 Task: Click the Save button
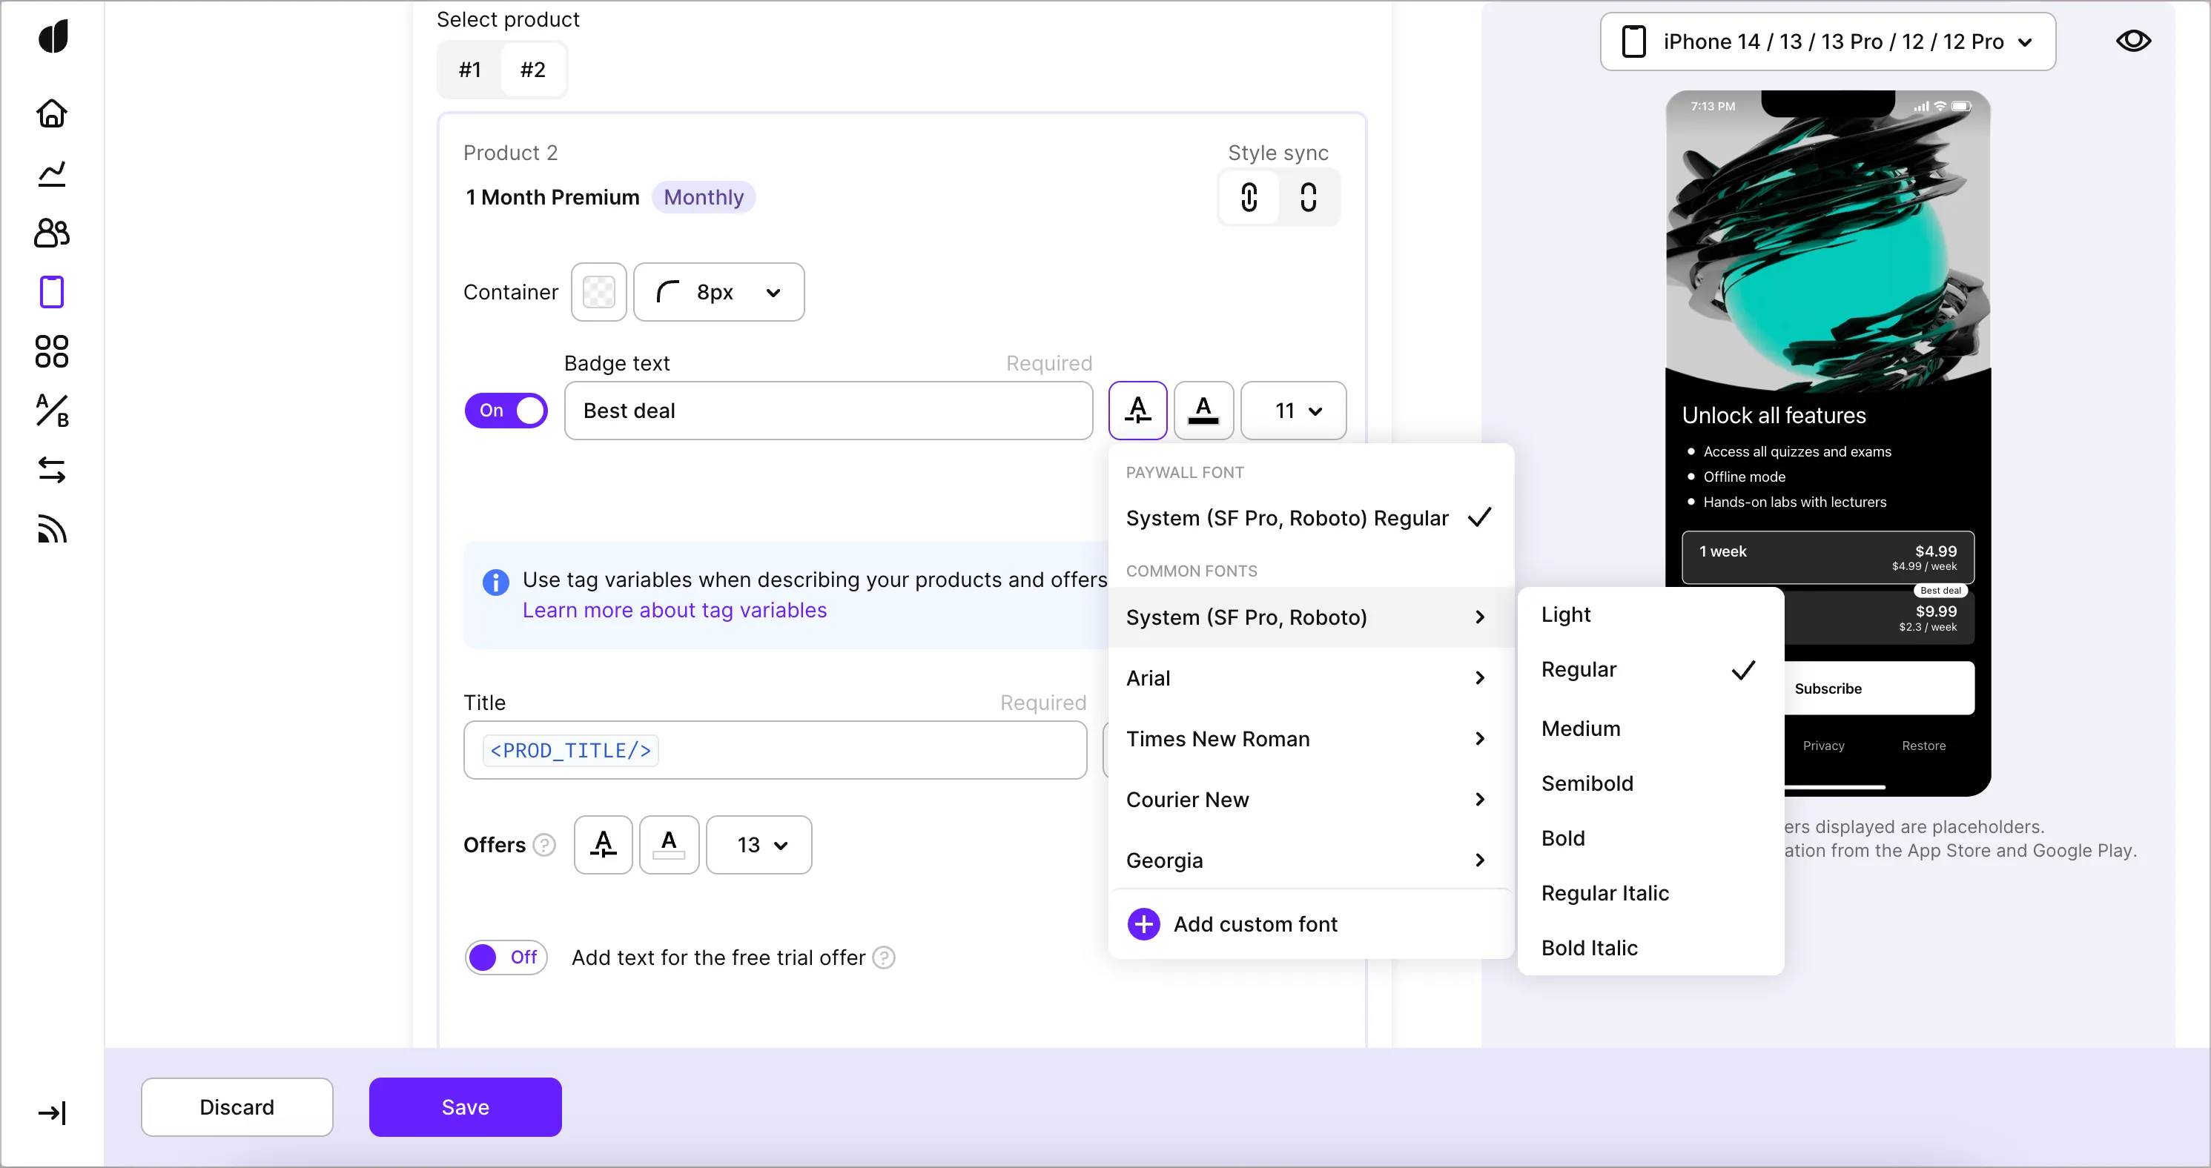coord(464,1106)
